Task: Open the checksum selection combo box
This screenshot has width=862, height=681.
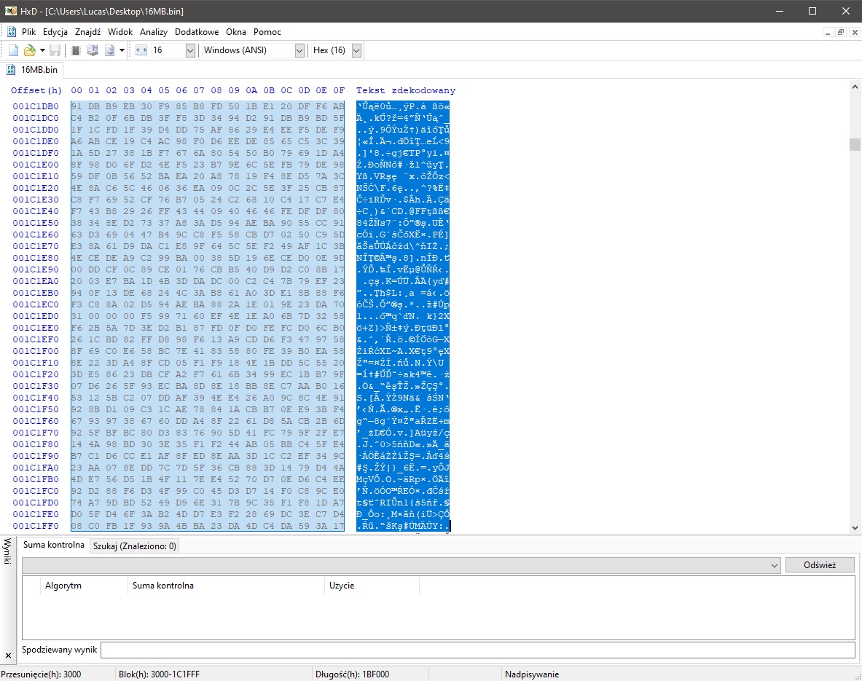Action: click(401, 565)
